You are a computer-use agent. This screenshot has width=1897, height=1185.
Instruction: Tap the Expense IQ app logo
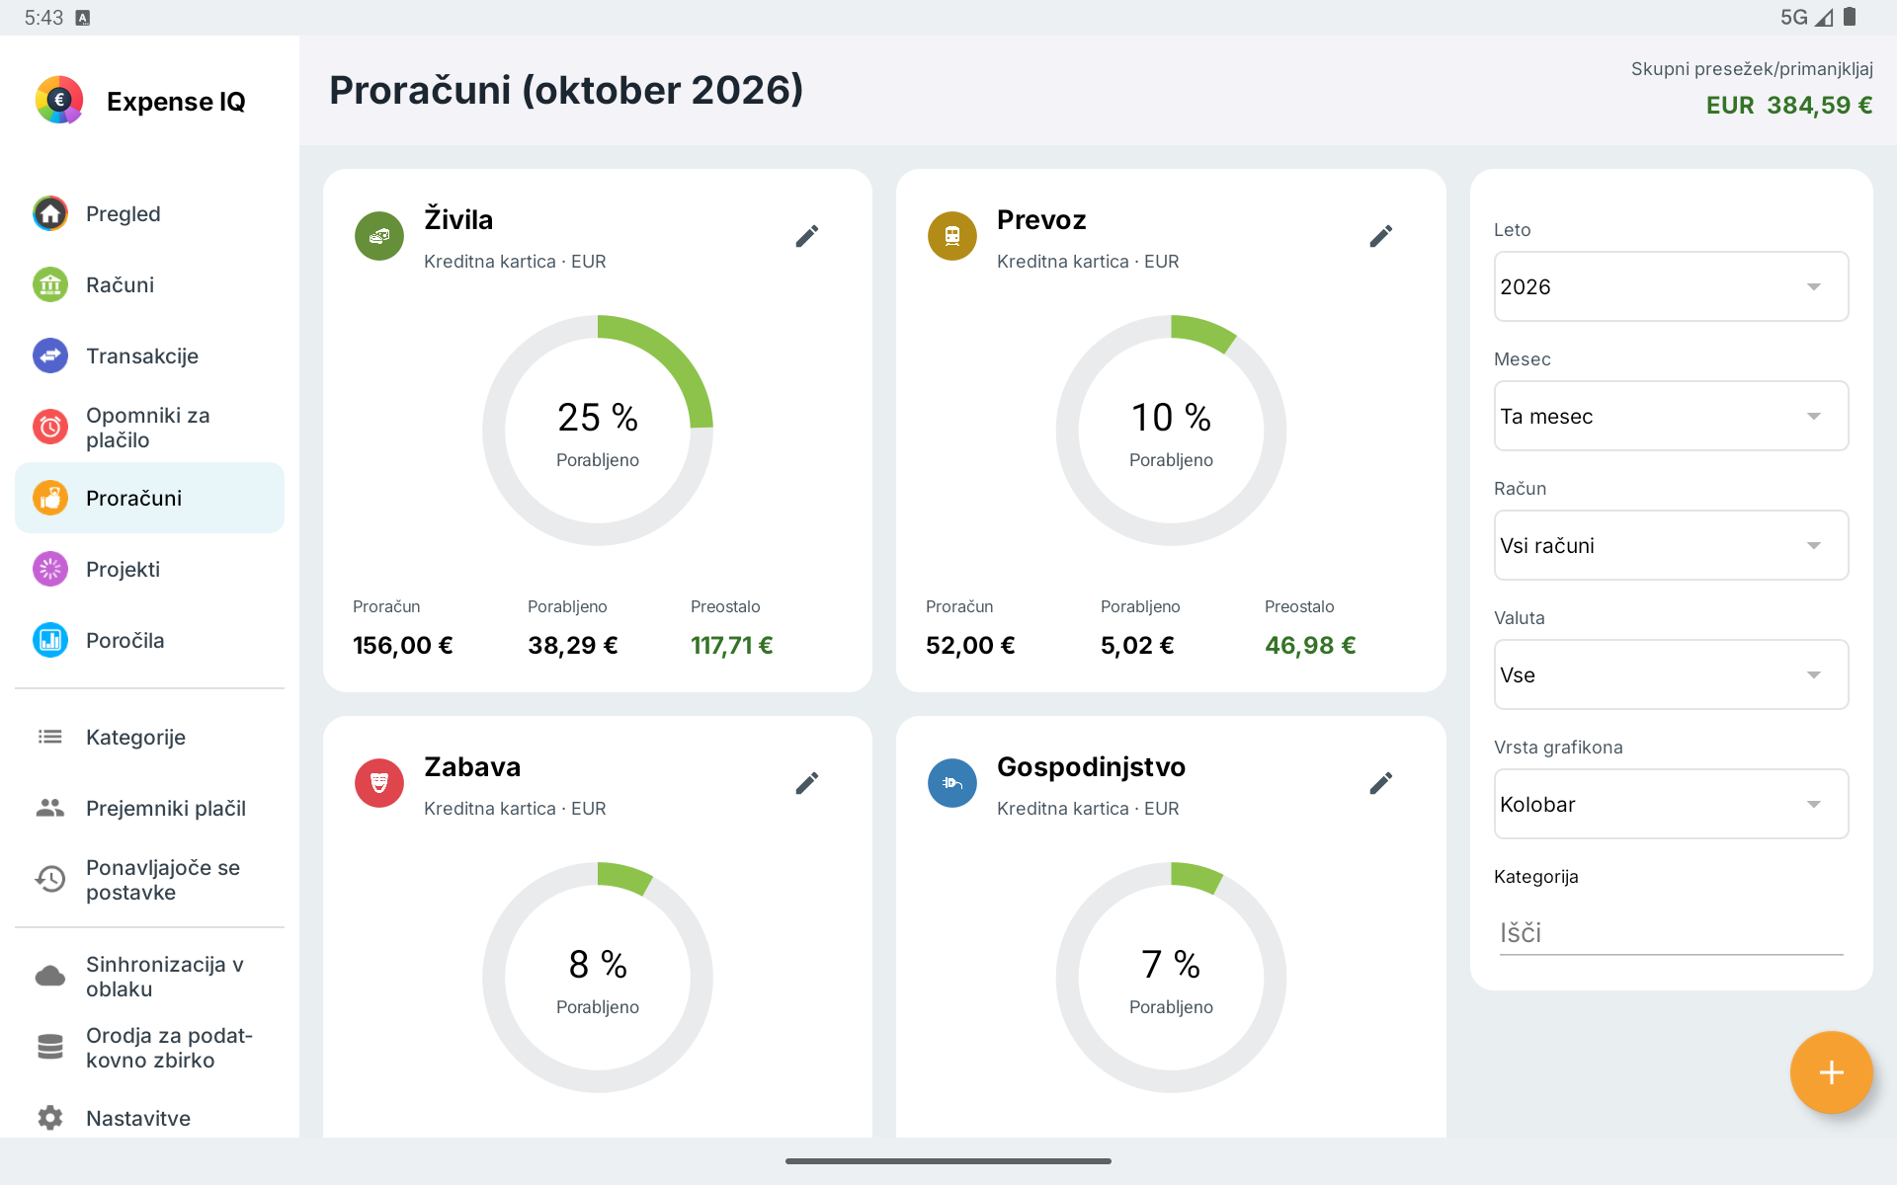pyautogui.click(x=59, y=100)
